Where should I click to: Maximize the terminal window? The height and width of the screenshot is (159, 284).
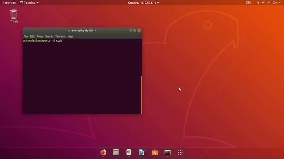coord(134,30)
